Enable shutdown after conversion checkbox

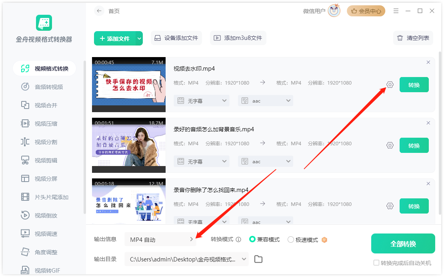coord(376,262)
